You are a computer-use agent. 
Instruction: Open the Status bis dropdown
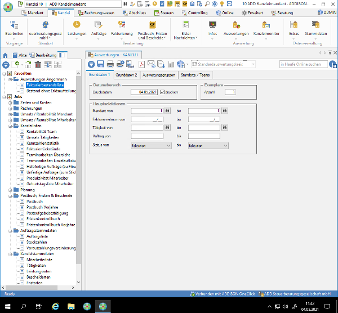(x=208, y=146)
